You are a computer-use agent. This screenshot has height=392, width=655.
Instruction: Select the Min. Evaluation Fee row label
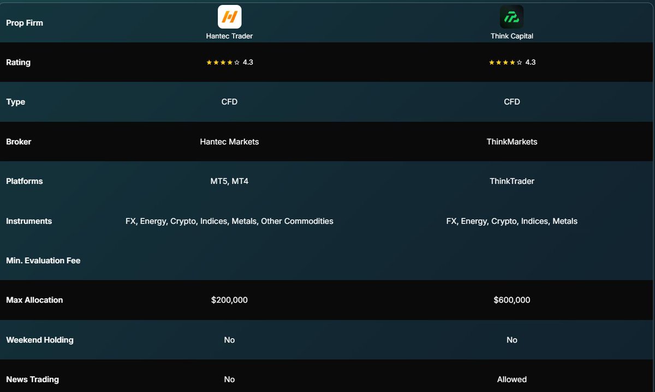click(x=43, y=261)
